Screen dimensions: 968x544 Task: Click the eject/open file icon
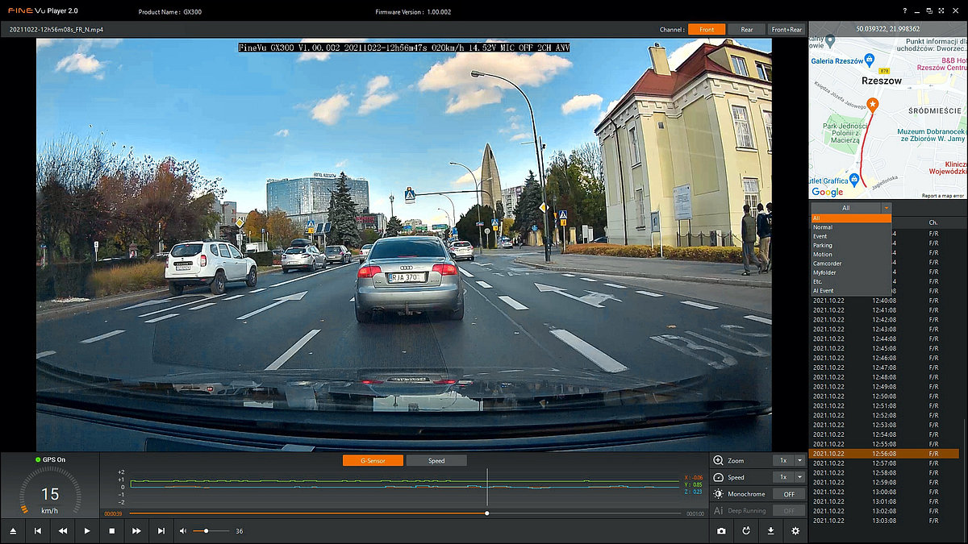(13, 531)
